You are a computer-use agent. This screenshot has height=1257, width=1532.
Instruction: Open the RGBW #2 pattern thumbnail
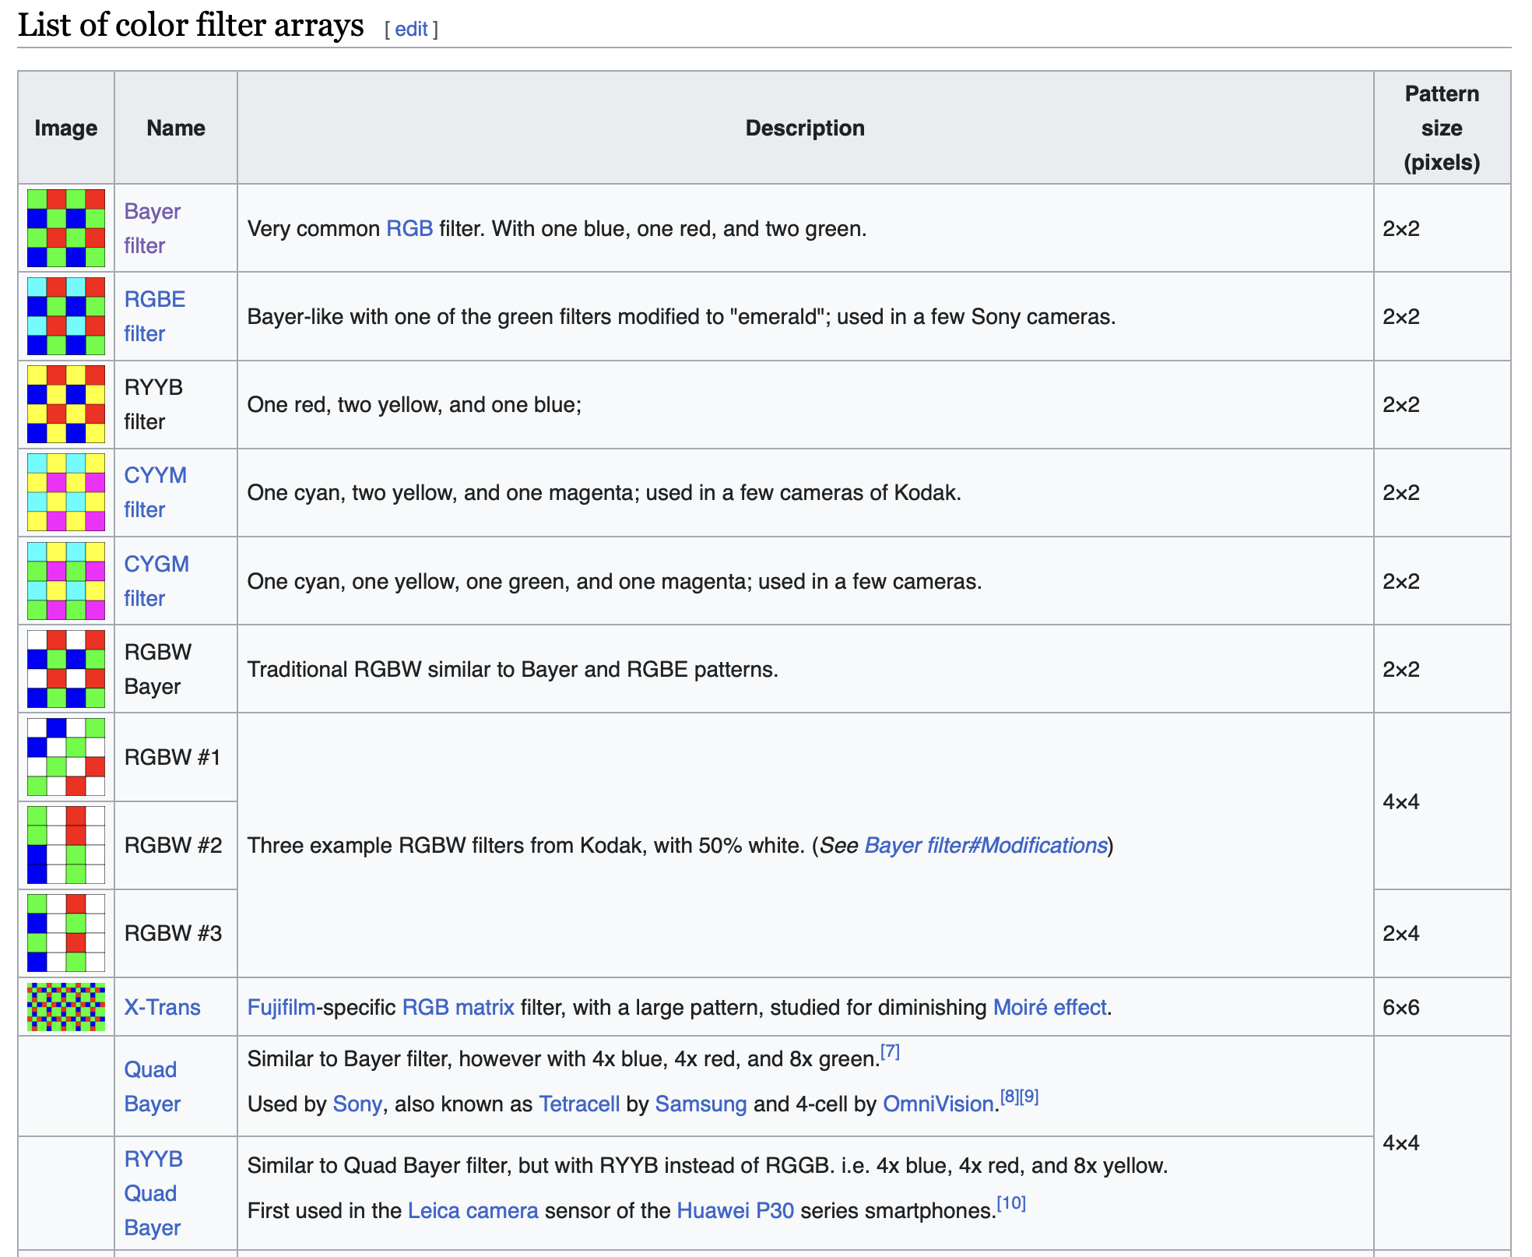point(66,845)
